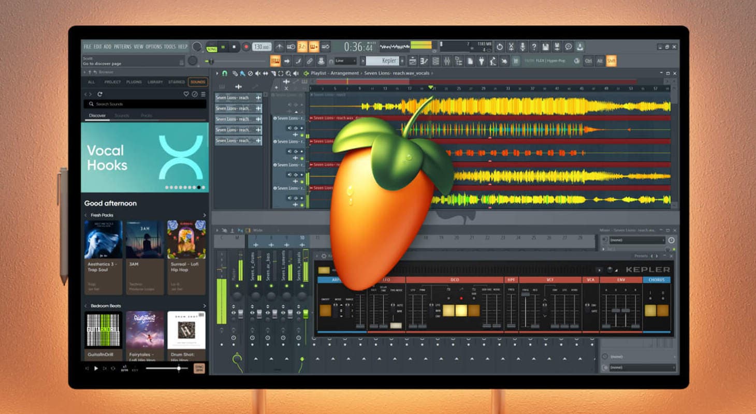This screenshot has height=414, width=756.
Task: Open the Piano roll toolbar icon
Action: [x=424, y=61]
